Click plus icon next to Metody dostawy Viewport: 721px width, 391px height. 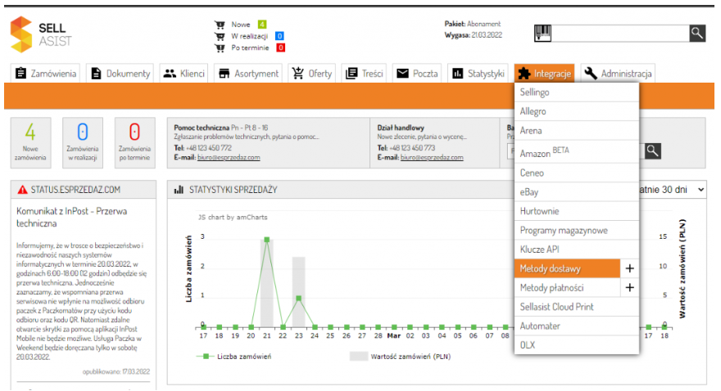629,268
